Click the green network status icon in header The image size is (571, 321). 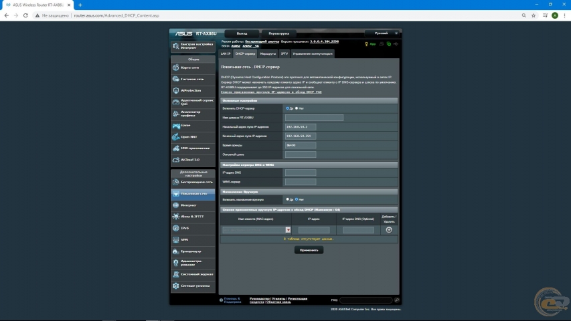pos(388,44)
